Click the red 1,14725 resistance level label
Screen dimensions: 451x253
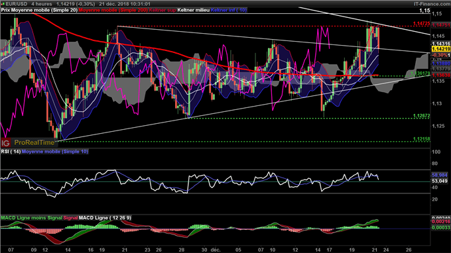(x=421, y=24)
